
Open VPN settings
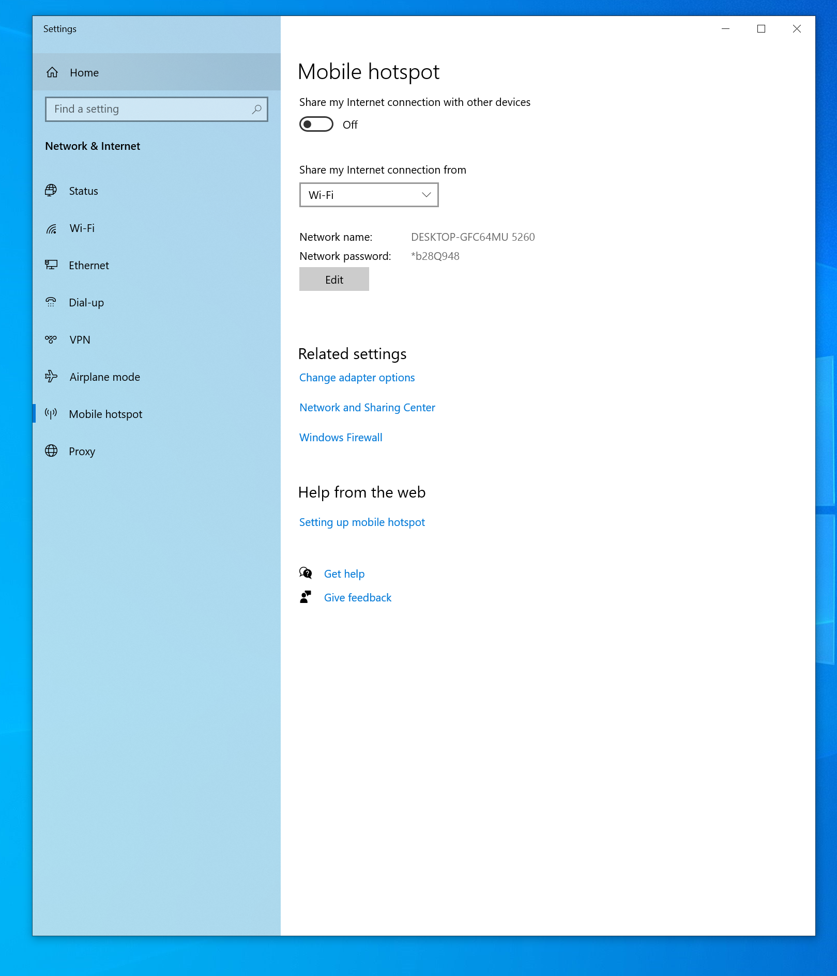[157, 339]
